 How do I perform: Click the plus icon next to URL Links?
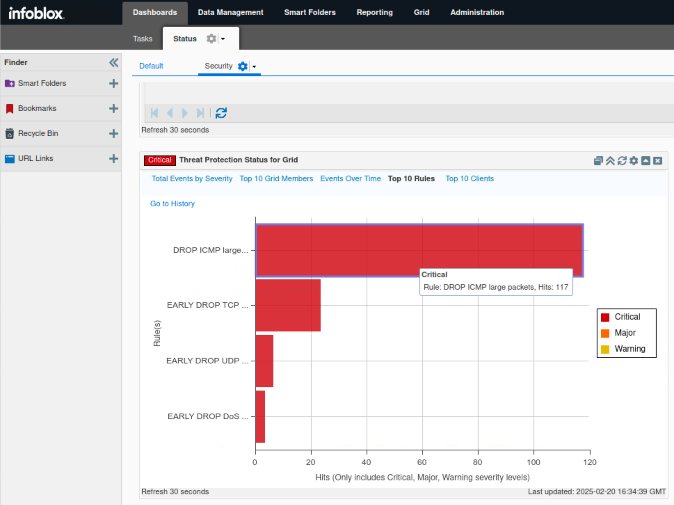click(113, 159)
